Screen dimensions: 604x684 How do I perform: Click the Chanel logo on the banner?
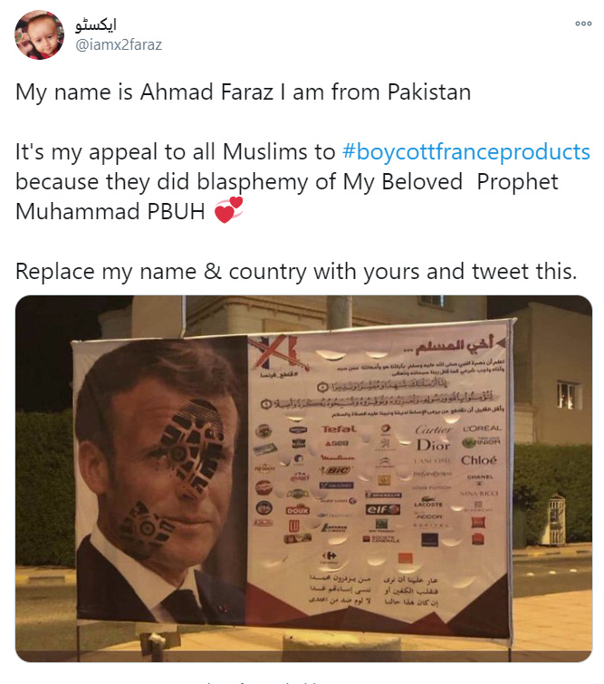pos(480,477)
